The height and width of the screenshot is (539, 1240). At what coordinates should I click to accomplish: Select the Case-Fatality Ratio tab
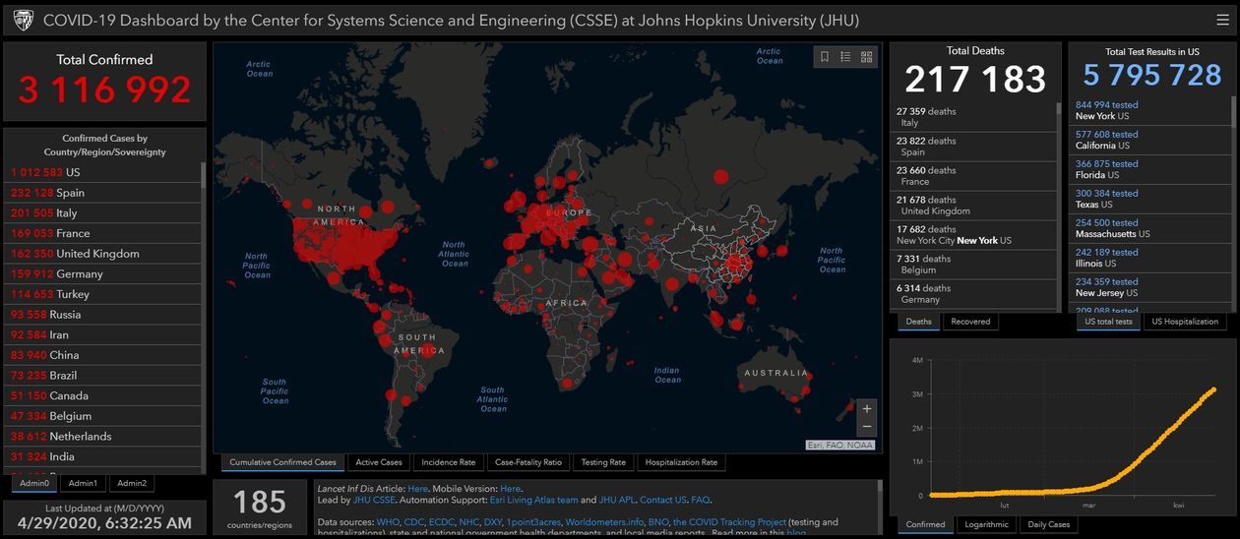528,462
